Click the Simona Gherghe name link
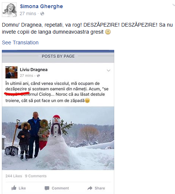Viewport: 175px width, 194px height. pos(42,6)
